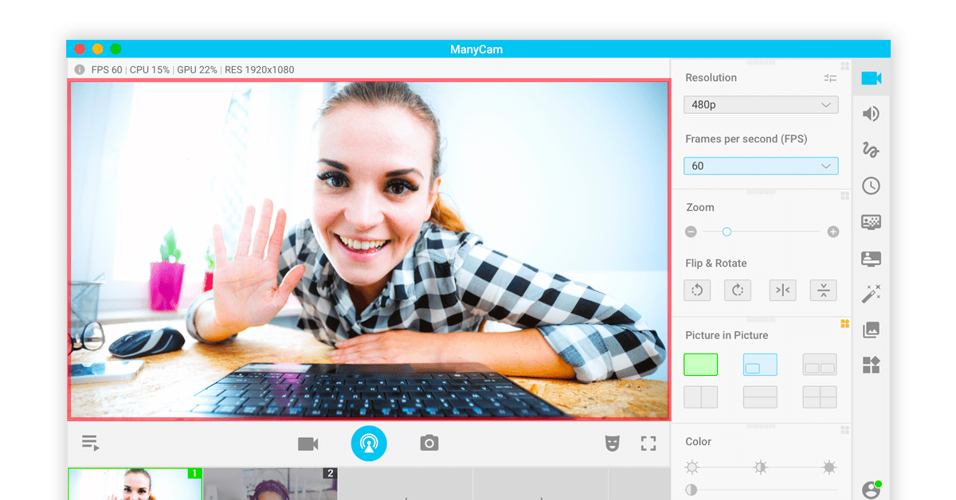This screenshot has width=956, height=500.
Task: Select video source thumbnail 2
Action: pyautogui.click(x=270, y=483)
